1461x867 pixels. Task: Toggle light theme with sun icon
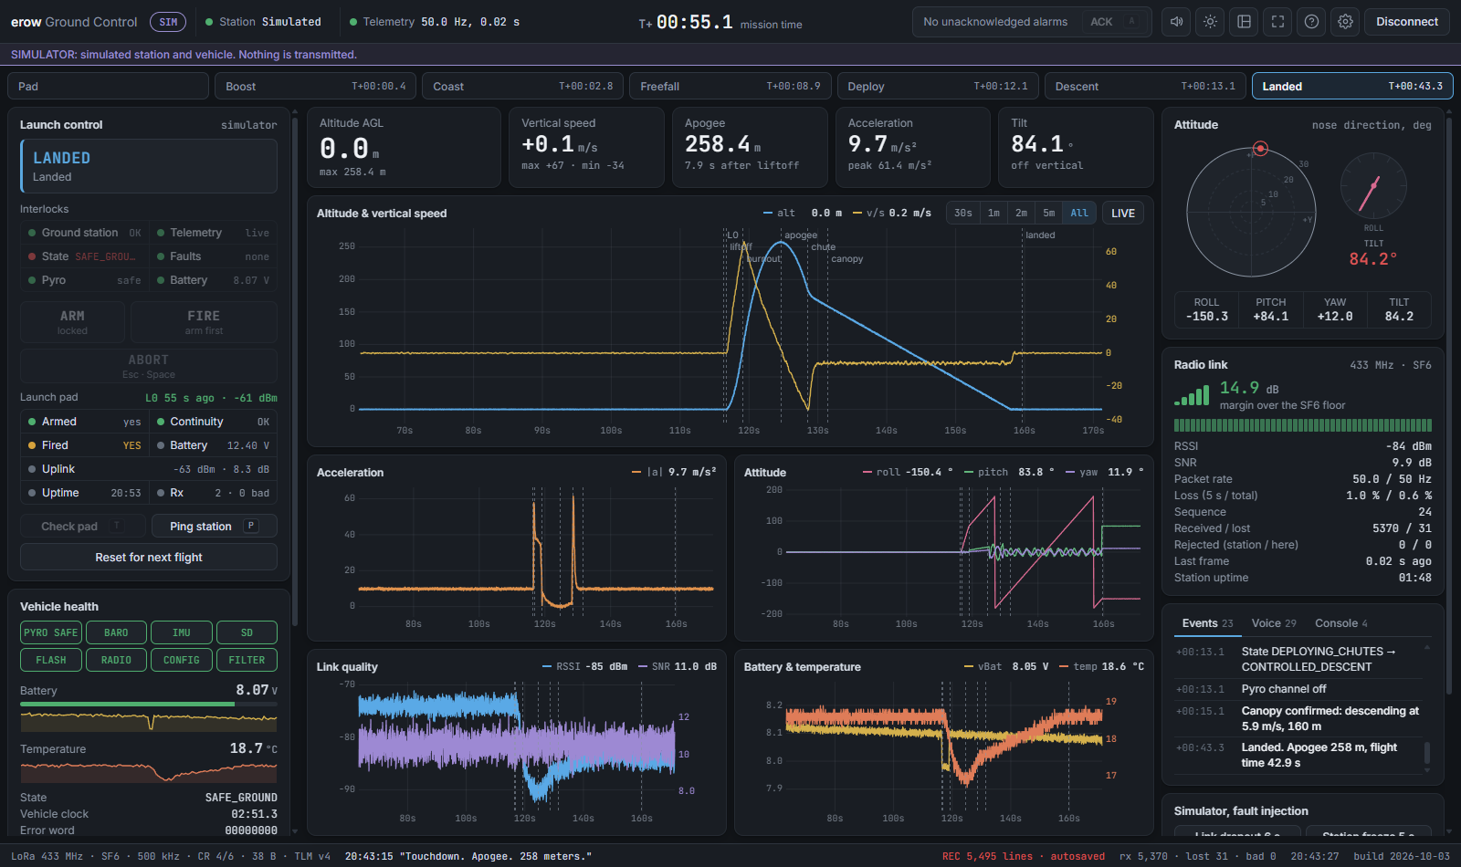coord(1211,22)
